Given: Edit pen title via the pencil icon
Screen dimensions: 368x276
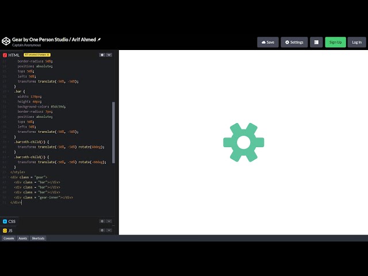Looking at the screenshot, I should [x=99, y=40].
